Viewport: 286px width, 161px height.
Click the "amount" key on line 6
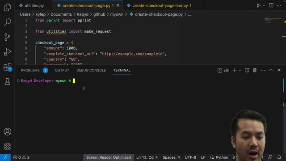tap(53, 48)
